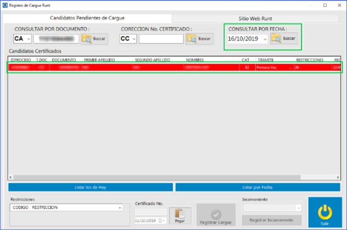
Task: Open the Inconveniente dropdown
Action: pyautogui.click(x=298, y=208)
